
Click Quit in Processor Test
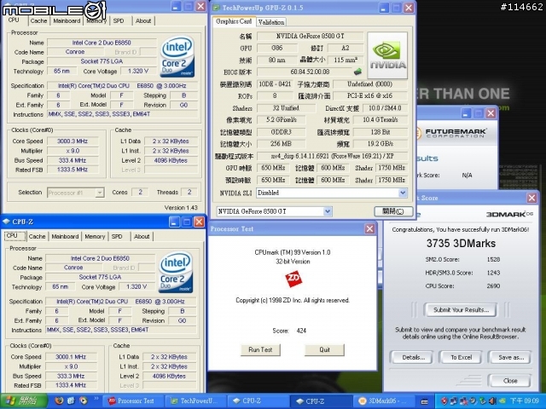(x=324, y=350)
